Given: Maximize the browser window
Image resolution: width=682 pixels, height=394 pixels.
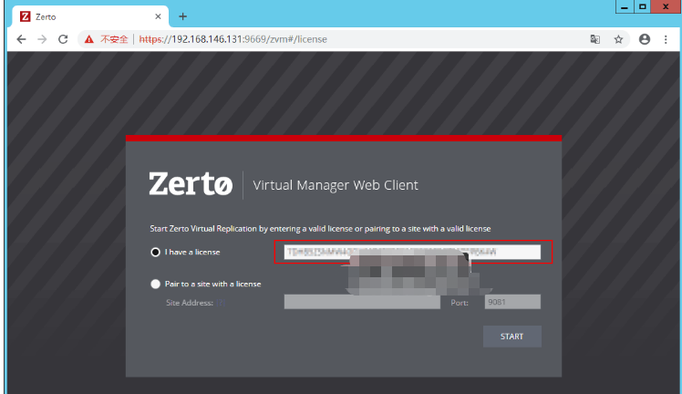Looking at the screenshot, I should pyautogui.click(x=643, y=6).
